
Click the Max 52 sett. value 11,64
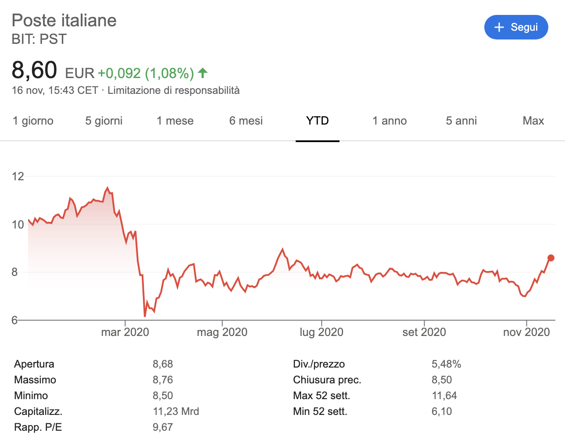pos(444,396)
